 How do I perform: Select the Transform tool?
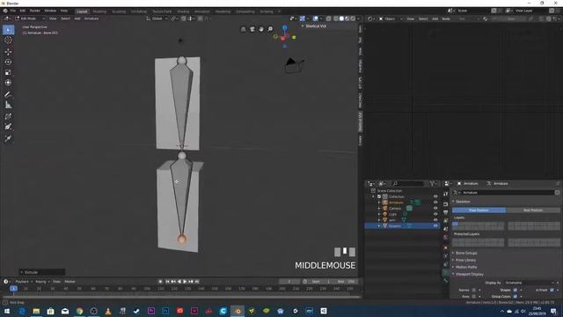point(8,83)
